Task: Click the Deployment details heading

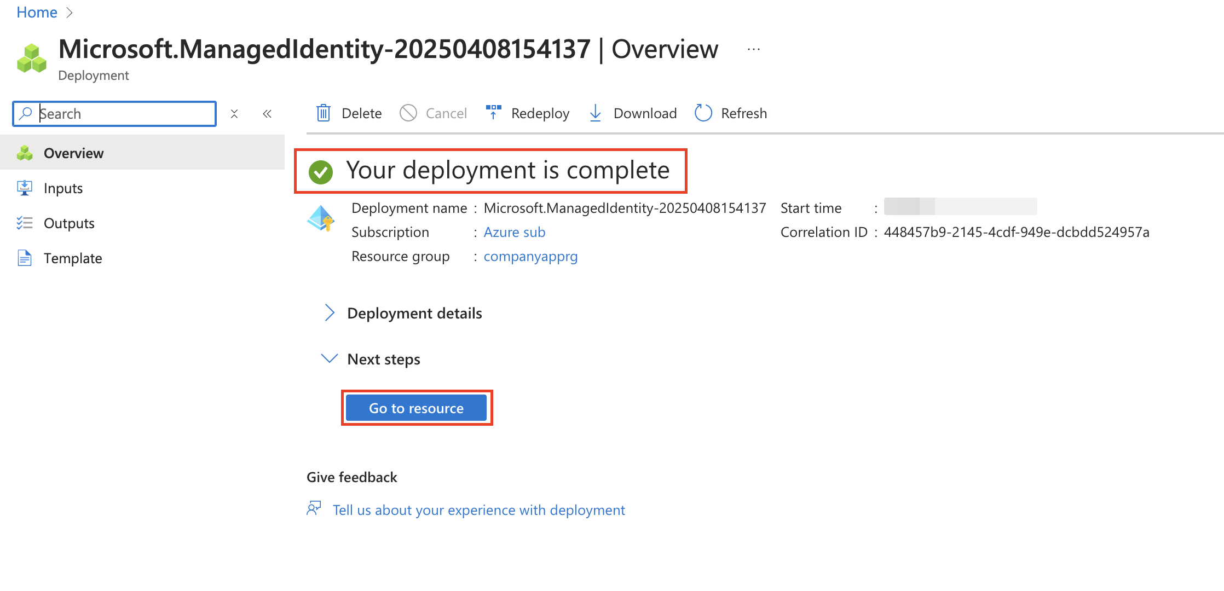Action: (x=414, y=313)
